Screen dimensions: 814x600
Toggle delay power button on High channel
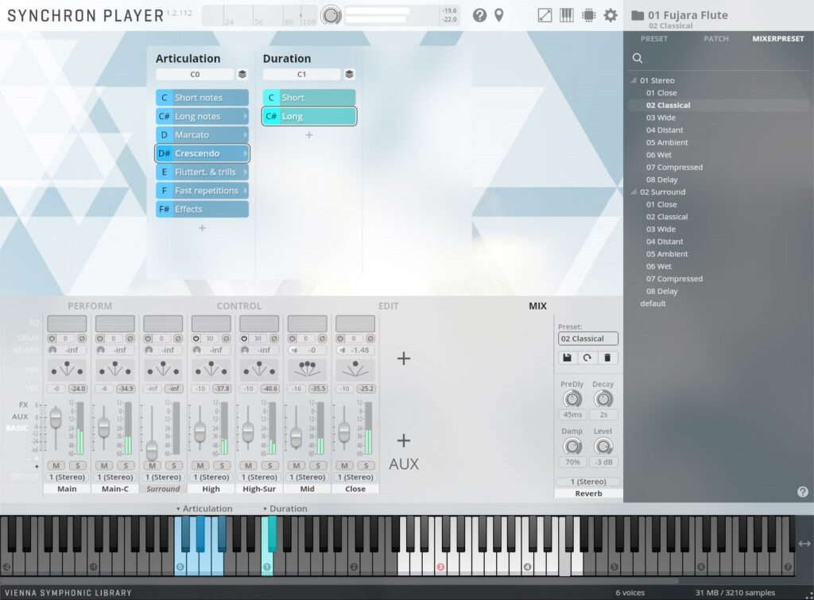click(196, 339)
